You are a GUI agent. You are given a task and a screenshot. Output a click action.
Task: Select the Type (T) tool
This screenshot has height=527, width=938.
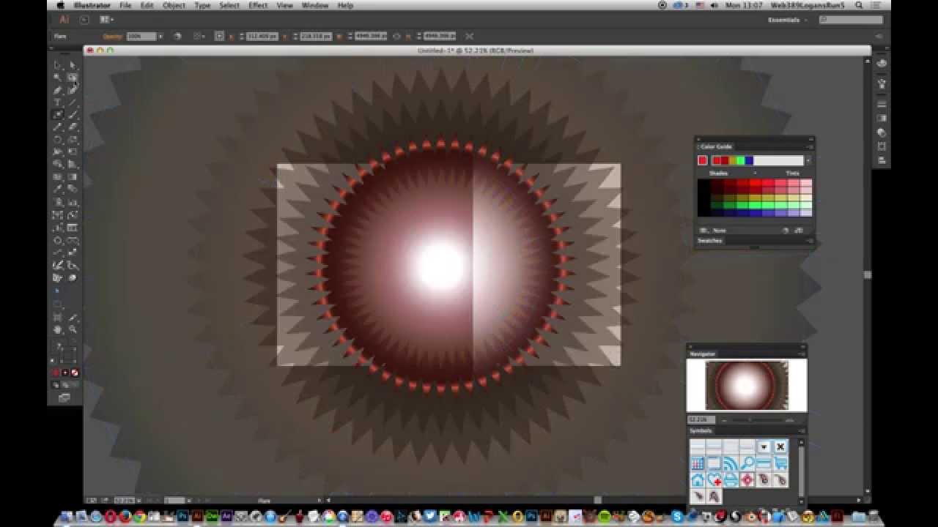(57, 102)
